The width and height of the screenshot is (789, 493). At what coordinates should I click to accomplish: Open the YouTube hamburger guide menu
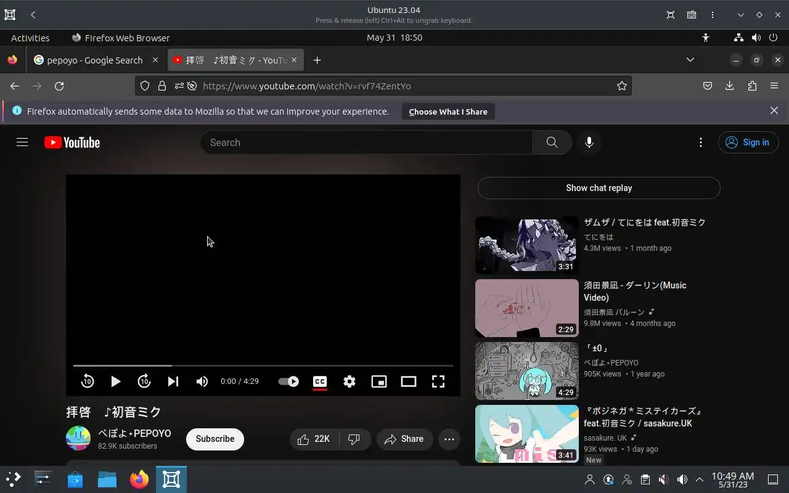tap(22, 142)
